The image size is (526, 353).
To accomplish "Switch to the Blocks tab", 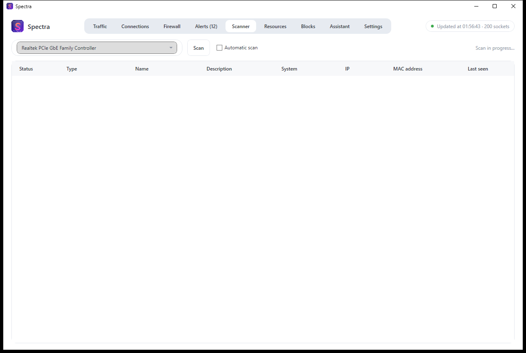I will pos(308,26).
